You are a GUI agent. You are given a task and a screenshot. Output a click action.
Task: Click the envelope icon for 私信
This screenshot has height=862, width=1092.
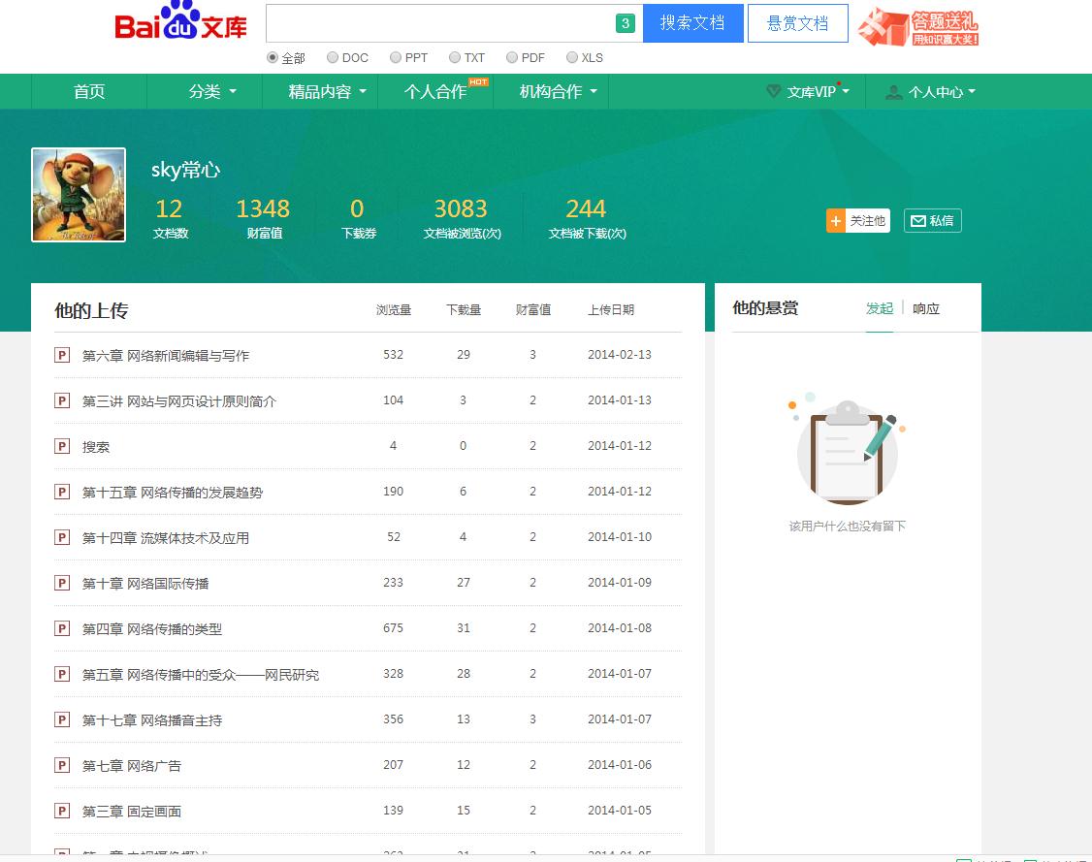point(917,221)
